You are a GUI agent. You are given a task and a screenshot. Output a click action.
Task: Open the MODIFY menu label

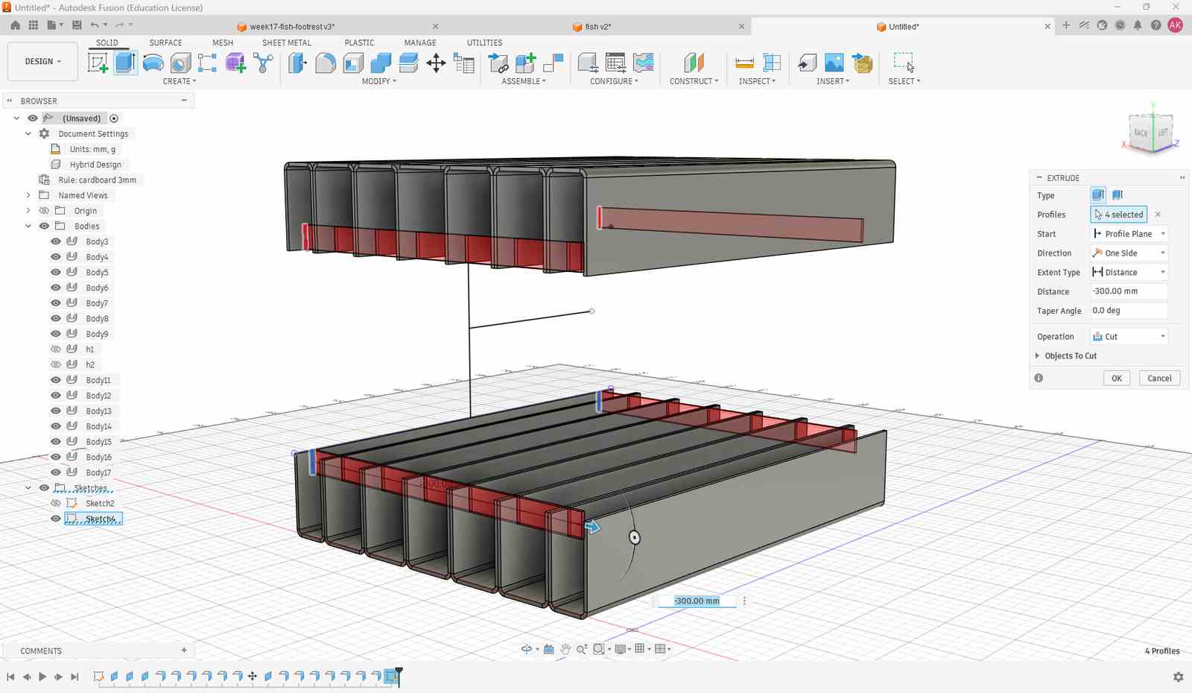pos(379,81)
